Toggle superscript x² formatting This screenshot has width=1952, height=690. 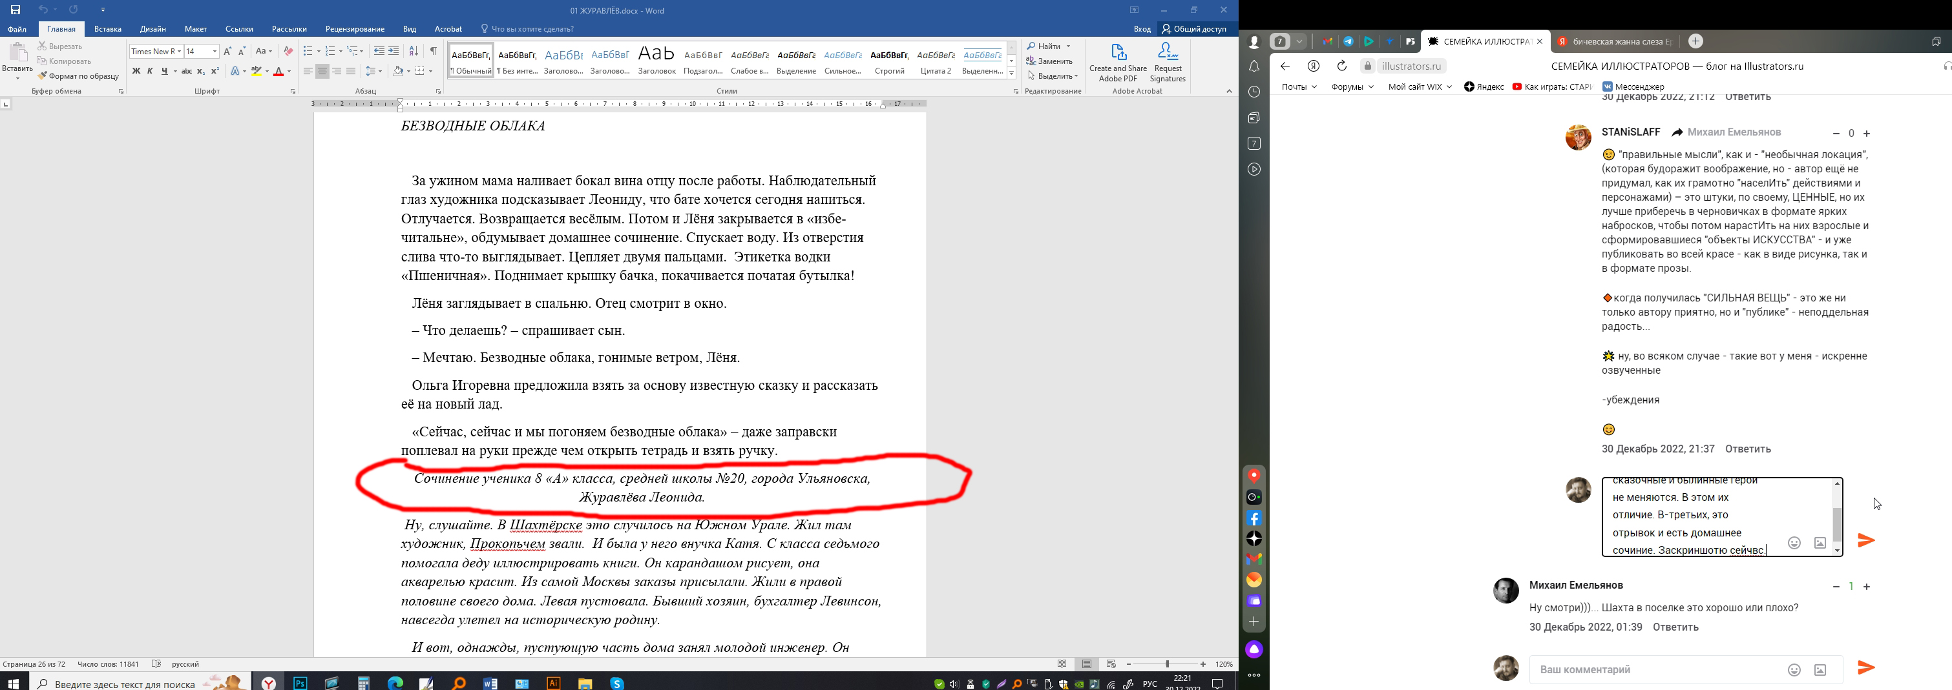click(x=215, y=71)
